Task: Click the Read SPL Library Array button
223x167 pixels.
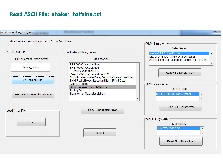Action: point(181,141)
